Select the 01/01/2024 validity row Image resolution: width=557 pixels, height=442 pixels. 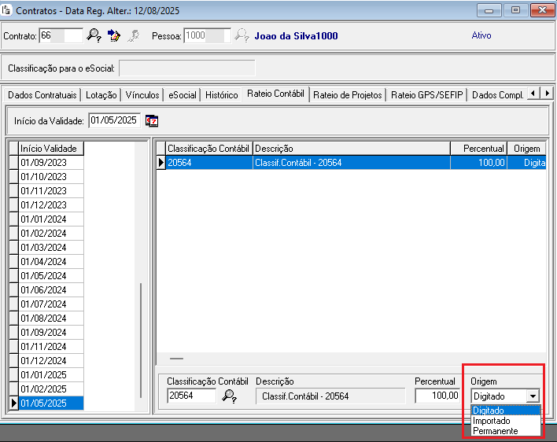[x=43, y=219]
